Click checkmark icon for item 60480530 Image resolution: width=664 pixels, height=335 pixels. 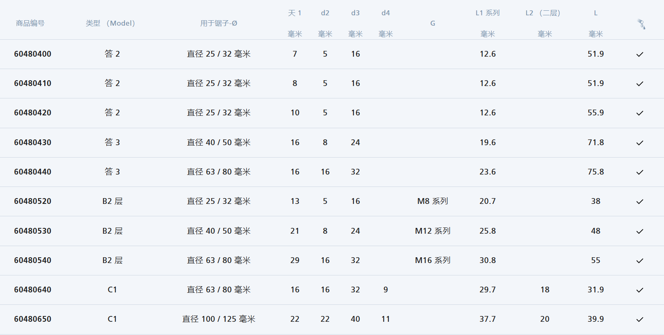pos(640,231)
